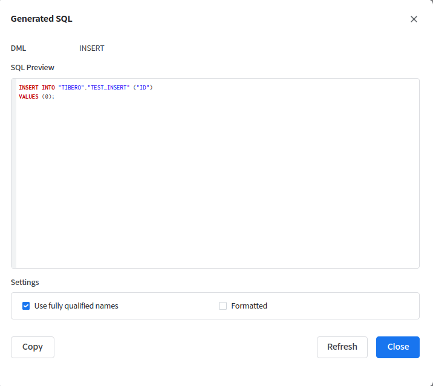The image size is (433, 386).
Task: Click the 'SQL Preview' section label
Action: pos(33,67)
